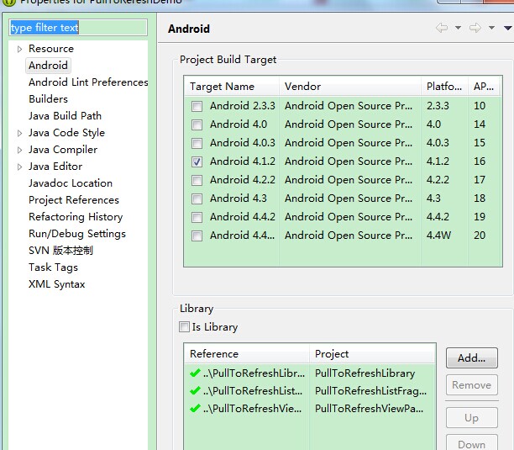Open the Refactoring History page

[76, 217]
